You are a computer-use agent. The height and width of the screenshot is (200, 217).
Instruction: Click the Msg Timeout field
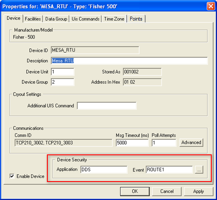[132, 143]
